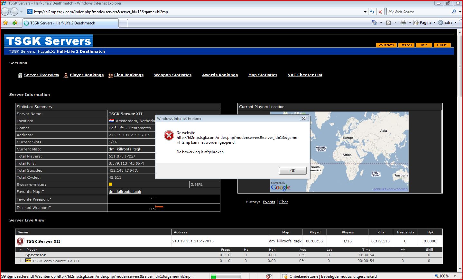Click the address bar page icon

30,12
